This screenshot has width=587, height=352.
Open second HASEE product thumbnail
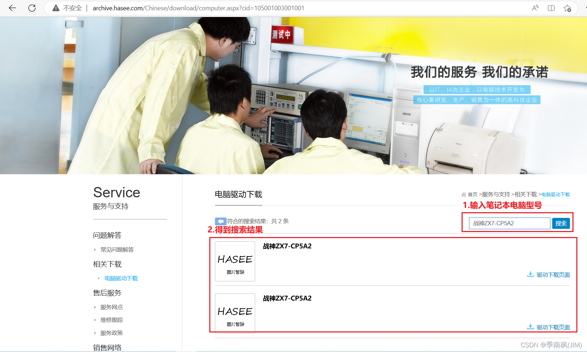point(235,313)
